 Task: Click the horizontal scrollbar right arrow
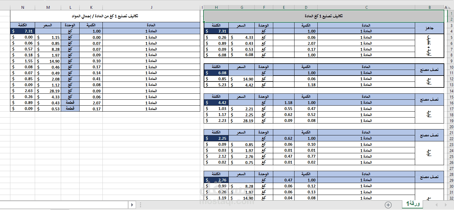(132, 205)
